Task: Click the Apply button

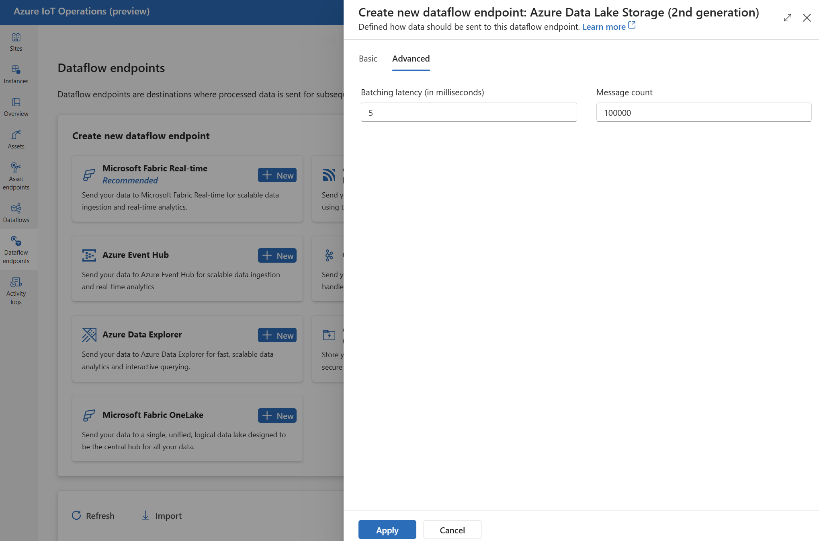Action: pos(387,529)
